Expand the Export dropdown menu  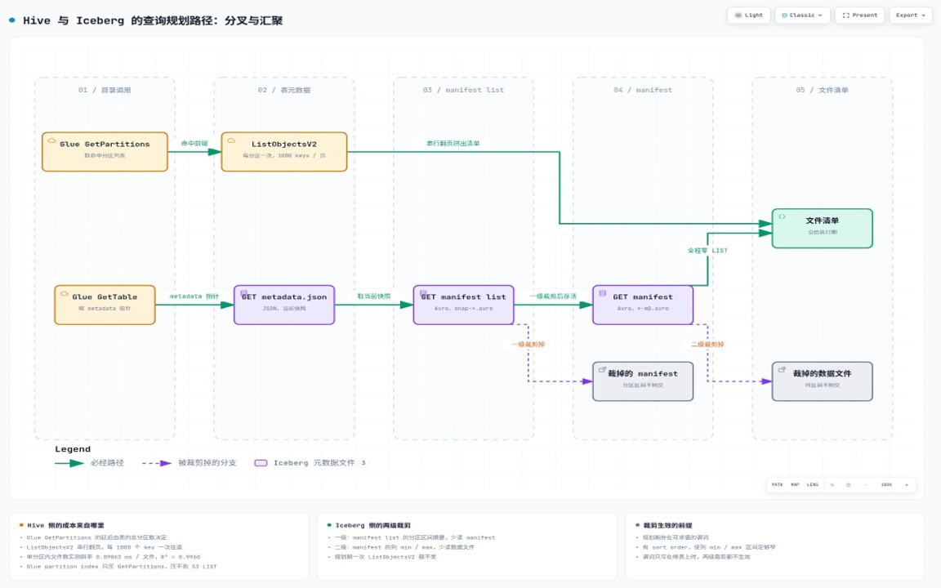tap(911, 15)
